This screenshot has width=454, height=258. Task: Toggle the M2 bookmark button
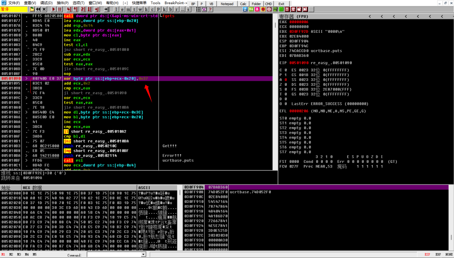point(11,255)
